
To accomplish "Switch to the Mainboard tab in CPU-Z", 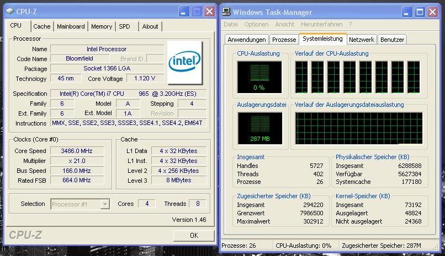I will 71,26.
